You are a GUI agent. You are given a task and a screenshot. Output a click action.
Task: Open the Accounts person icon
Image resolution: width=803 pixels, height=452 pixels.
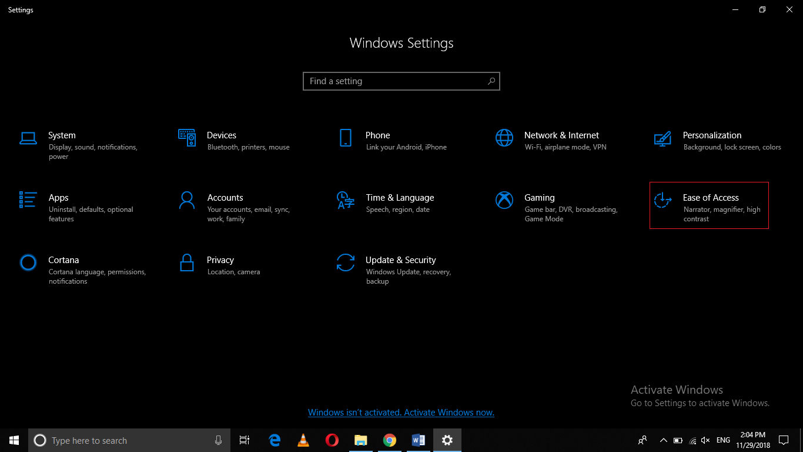click(x=187, y=200)
